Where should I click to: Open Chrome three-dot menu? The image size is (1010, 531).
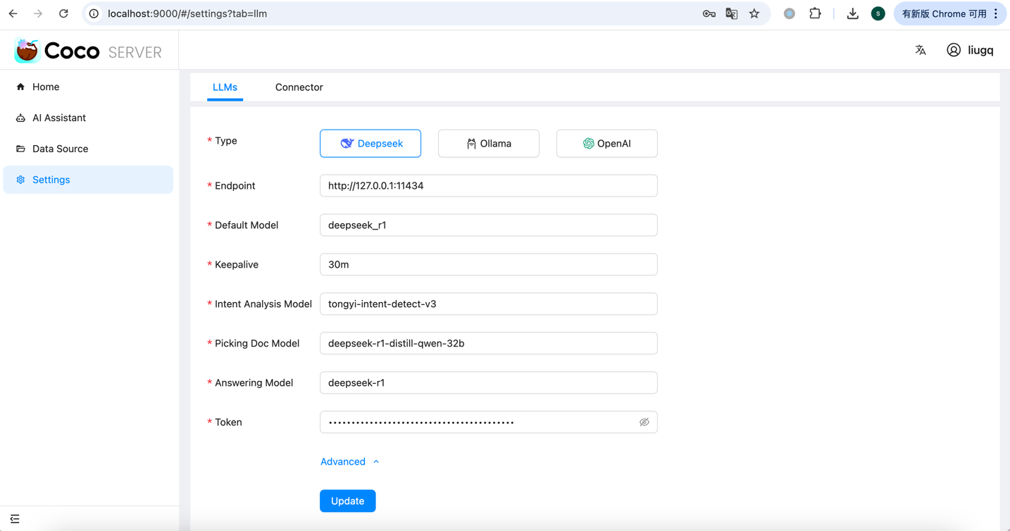(996, 13)
